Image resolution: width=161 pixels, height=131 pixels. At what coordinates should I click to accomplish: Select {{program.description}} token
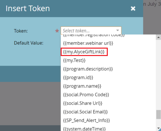pos(108,69)
